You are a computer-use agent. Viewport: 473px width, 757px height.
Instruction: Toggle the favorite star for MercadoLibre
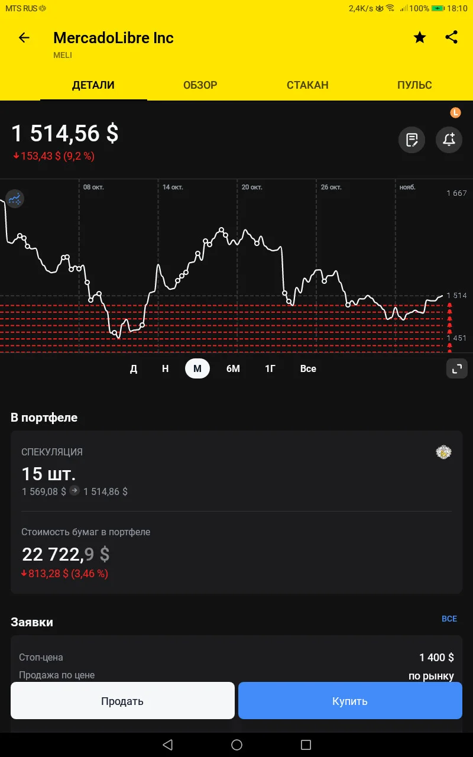420,38
